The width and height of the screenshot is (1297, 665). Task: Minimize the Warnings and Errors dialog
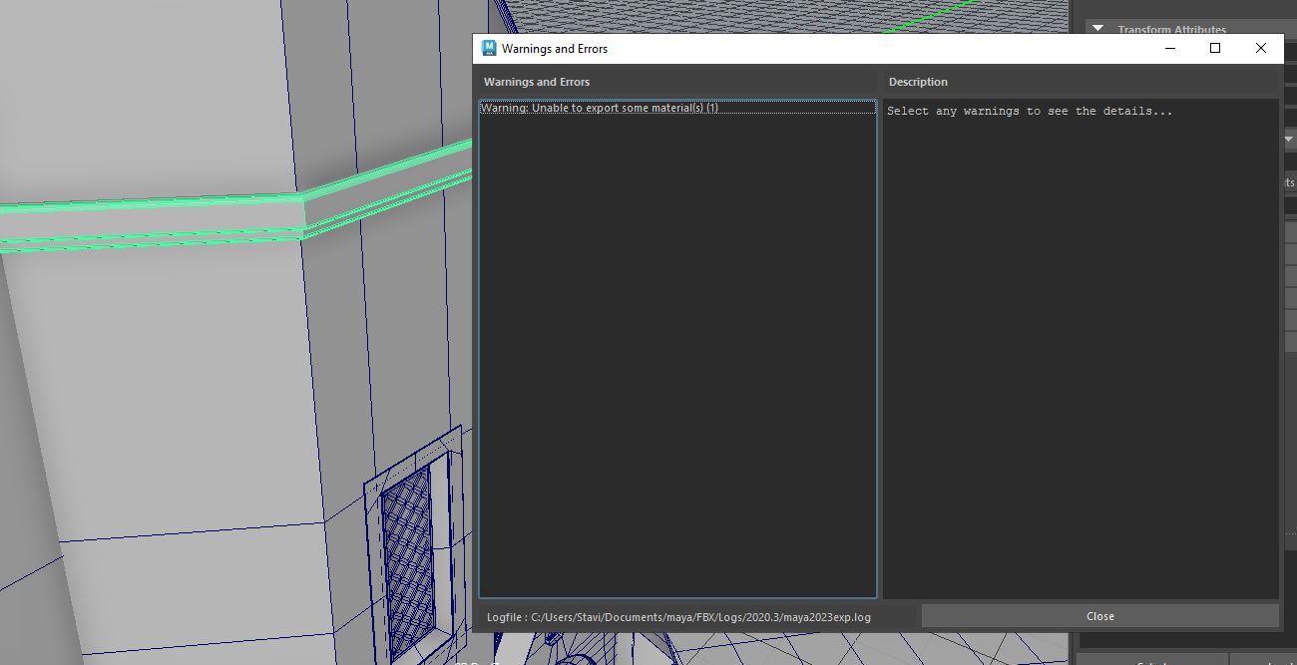(x=1168, y=47)
